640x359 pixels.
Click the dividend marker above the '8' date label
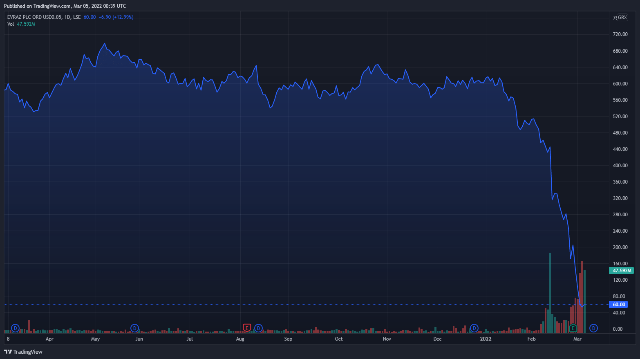[x=15, y=328]
